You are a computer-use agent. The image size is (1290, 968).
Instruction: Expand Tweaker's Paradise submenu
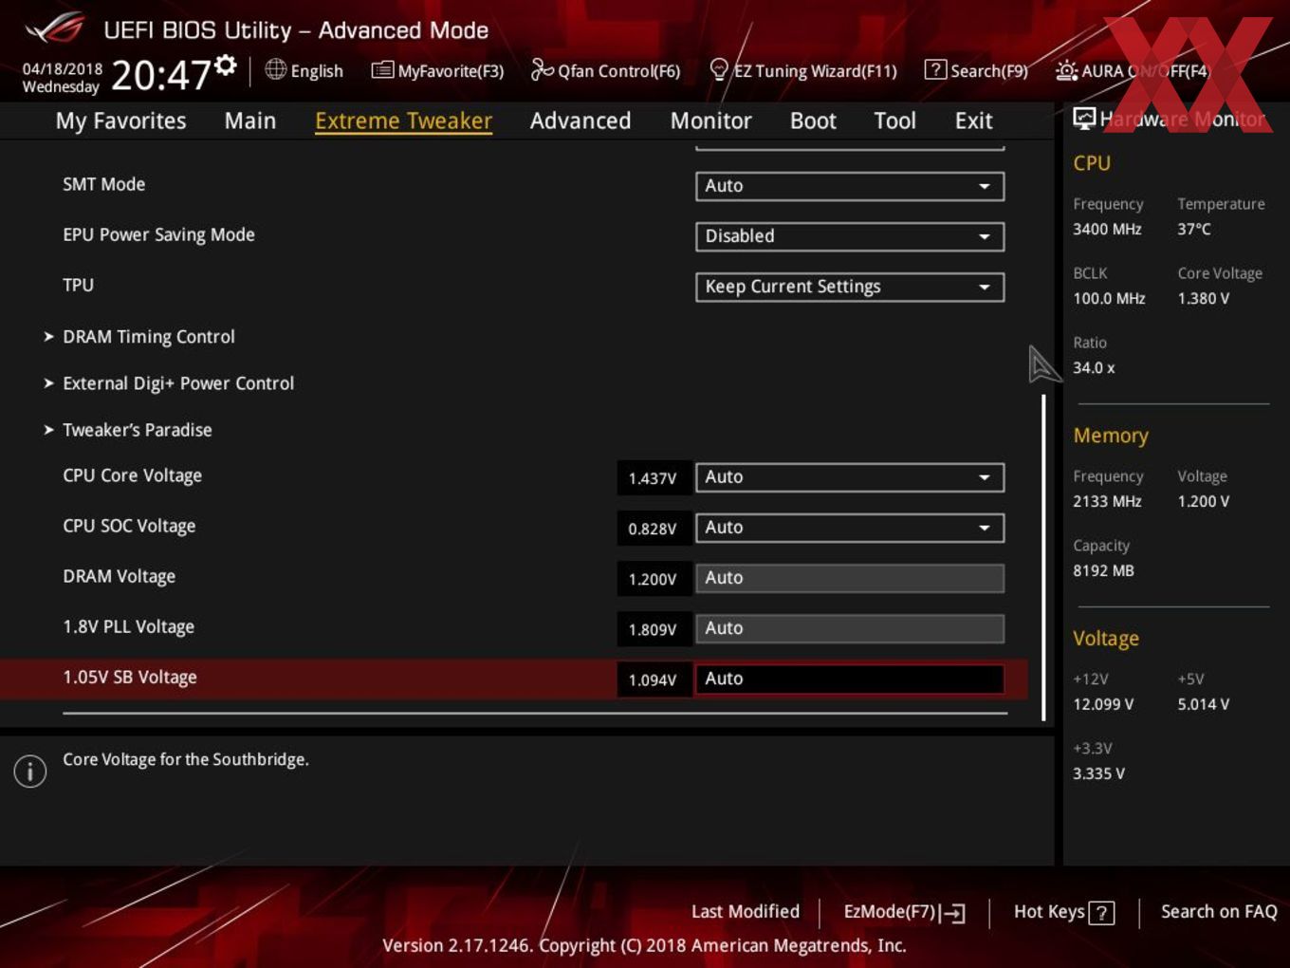point(137,430)
